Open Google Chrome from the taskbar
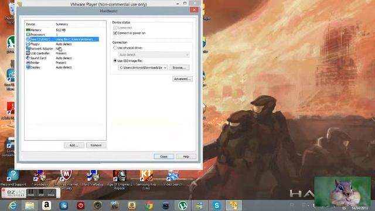 (149, 206)
